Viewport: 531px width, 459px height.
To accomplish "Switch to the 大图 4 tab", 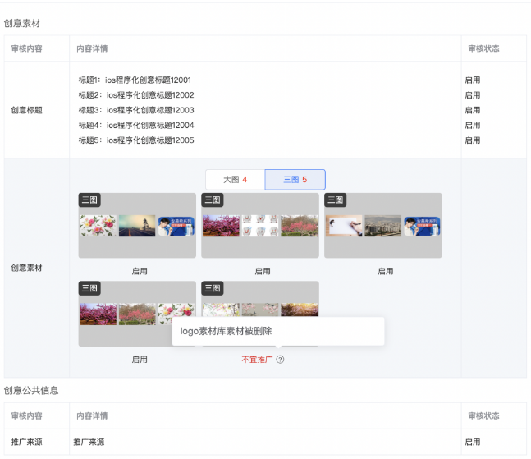I will (235, 180).
